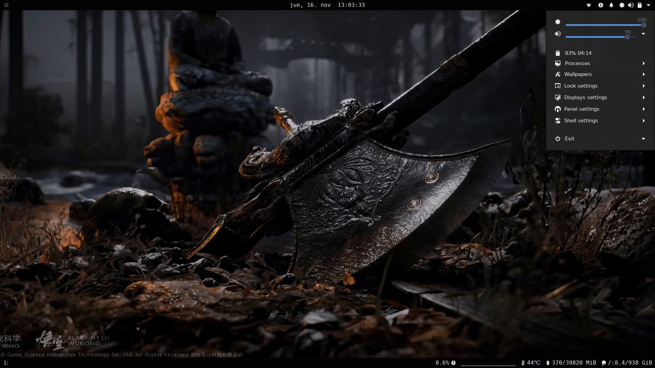Screen dimensions: 655x368
Task: Open the info icon in top bar
Action: pos(601,5)
